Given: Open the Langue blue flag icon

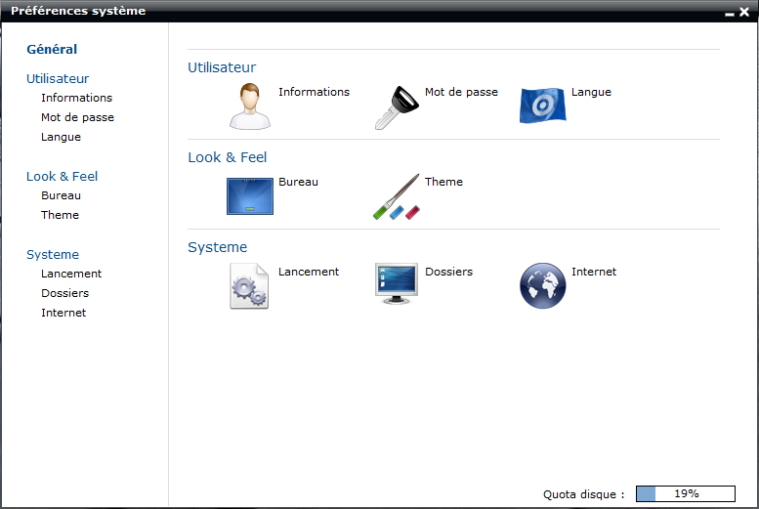Looking at the screenshot, I should coord(542,106).
